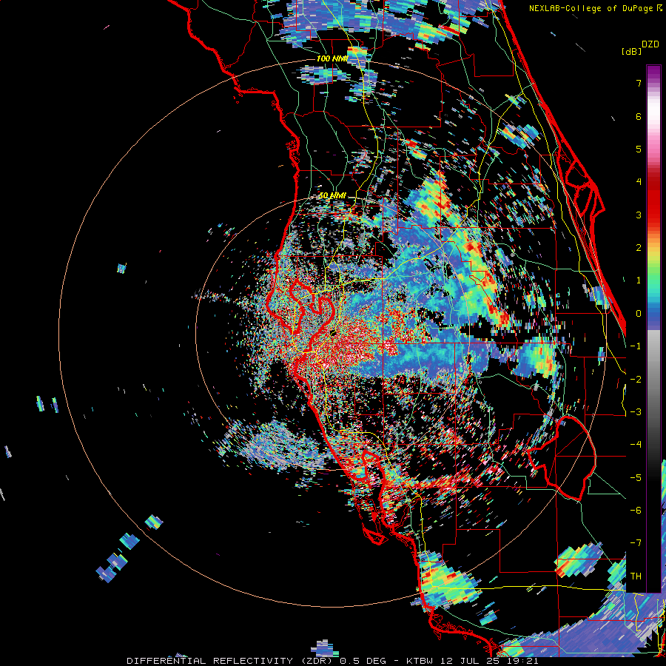The image size is (666, 666).
Task: Click the -3 value on the color scale
Action: click(x=636, y=412)
